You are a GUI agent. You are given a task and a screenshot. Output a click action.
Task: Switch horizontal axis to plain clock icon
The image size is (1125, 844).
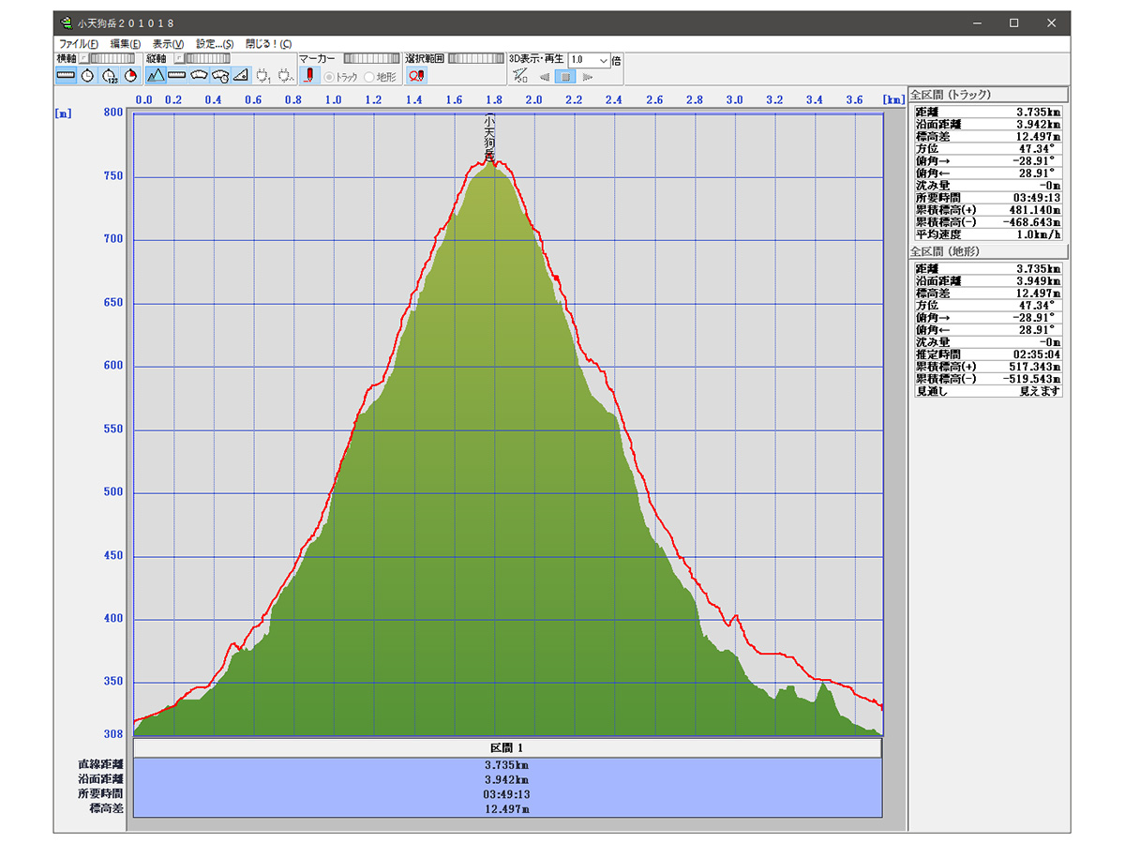coord(87,76)
